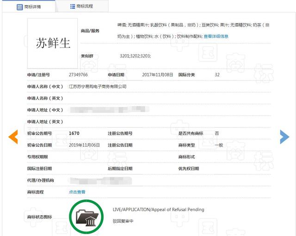
Task: Open the 查看详细信息 link
Action: point(216,36)
